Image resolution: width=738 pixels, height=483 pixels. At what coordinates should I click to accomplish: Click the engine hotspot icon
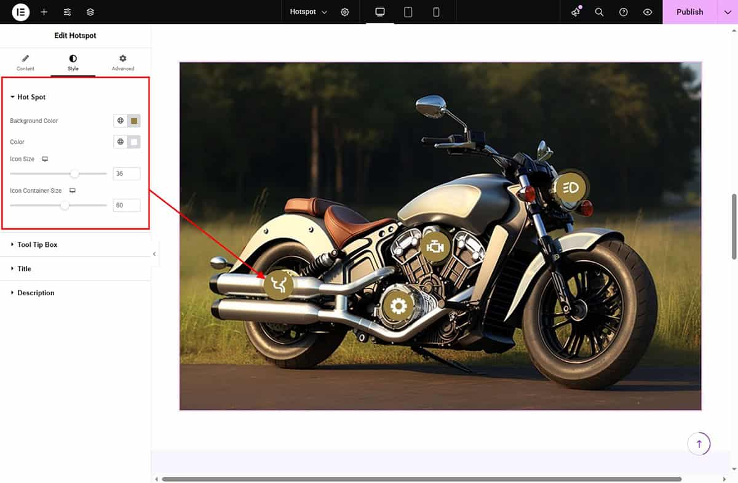(x=435, y=247)
